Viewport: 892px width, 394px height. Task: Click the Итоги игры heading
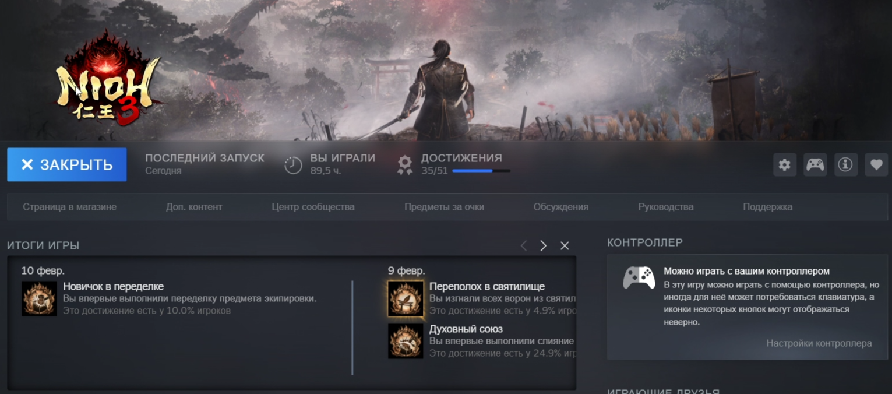[43, 245]
